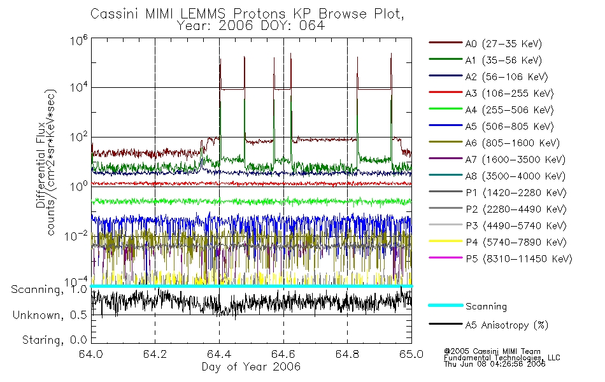The width and height of the screenshot is (605, 382).
Task: Click the Day of Year 2006 axis title
Action: click(x=251, y=367)
